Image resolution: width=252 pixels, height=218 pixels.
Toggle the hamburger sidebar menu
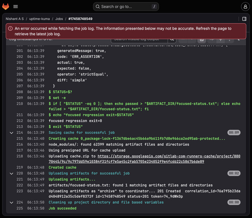16,6
